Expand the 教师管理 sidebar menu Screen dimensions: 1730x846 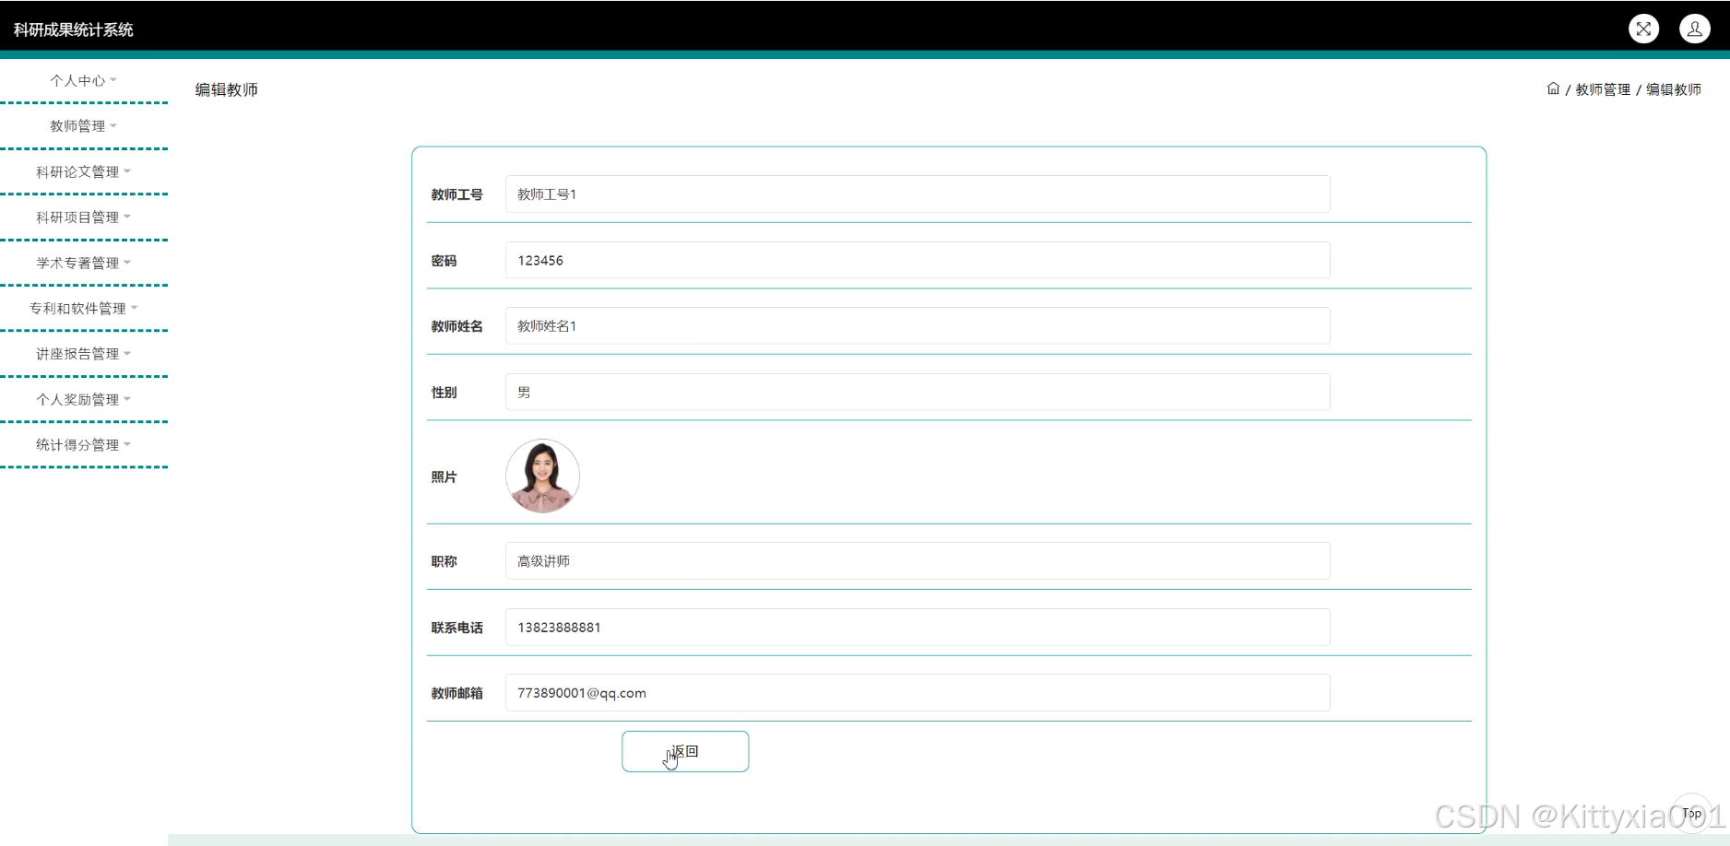tap(83, 125)
